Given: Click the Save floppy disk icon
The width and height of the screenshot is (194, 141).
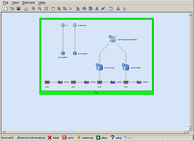Looking at the screenshot, I should click(18, 9).
